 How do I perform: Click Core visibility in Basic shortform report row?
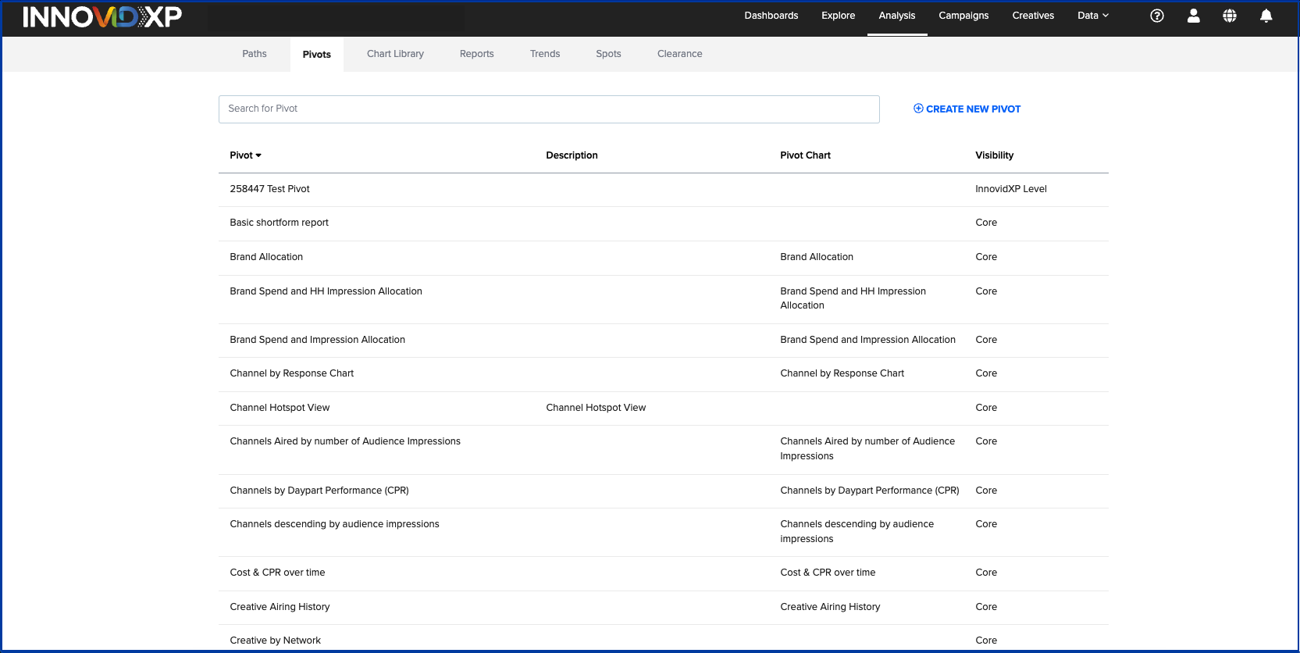[x=986, y=223]
